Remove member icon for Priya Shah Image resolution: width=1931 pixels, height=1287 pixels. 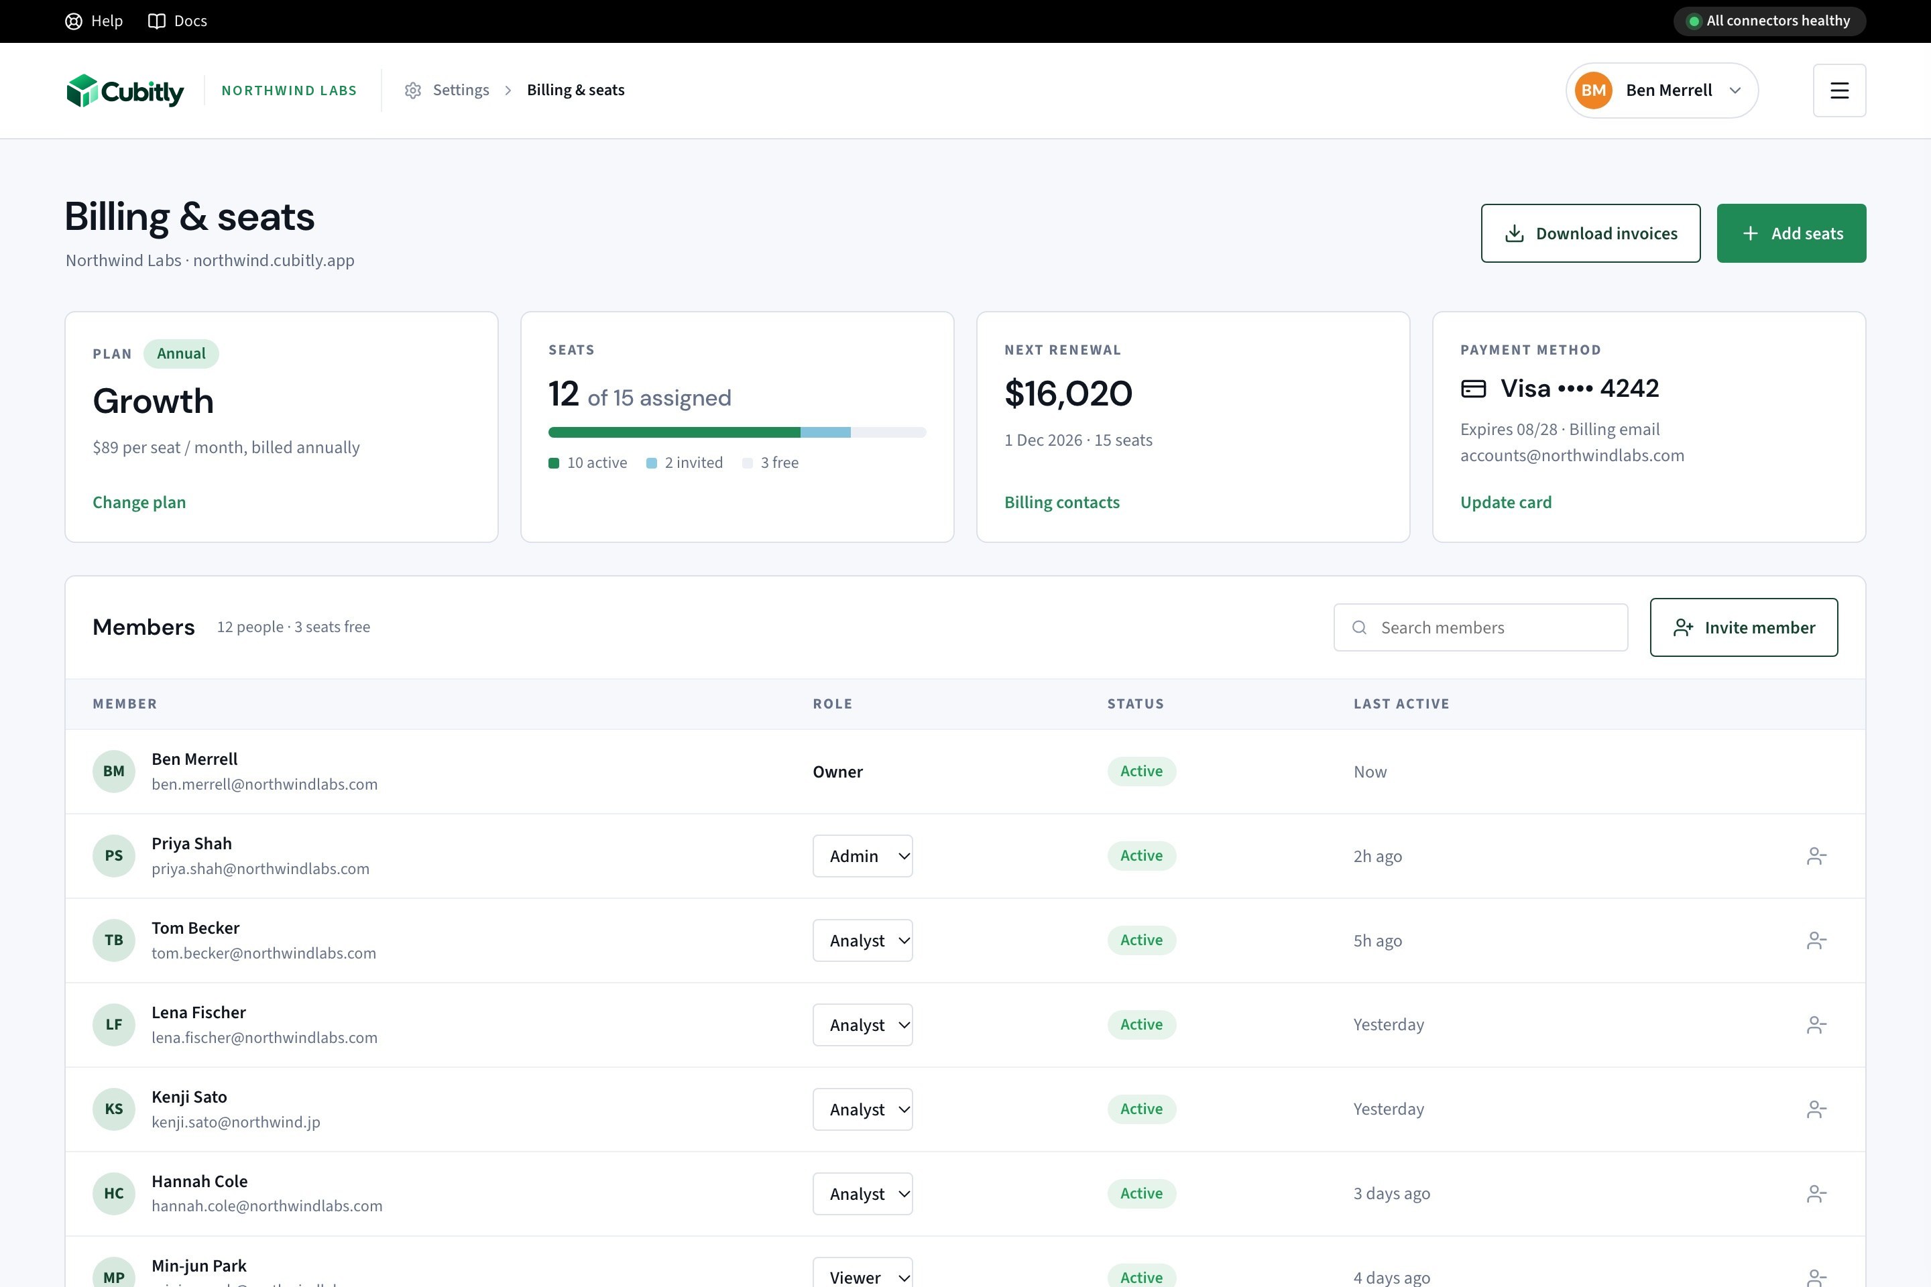pyautogui.click(x=1816, y=856)
